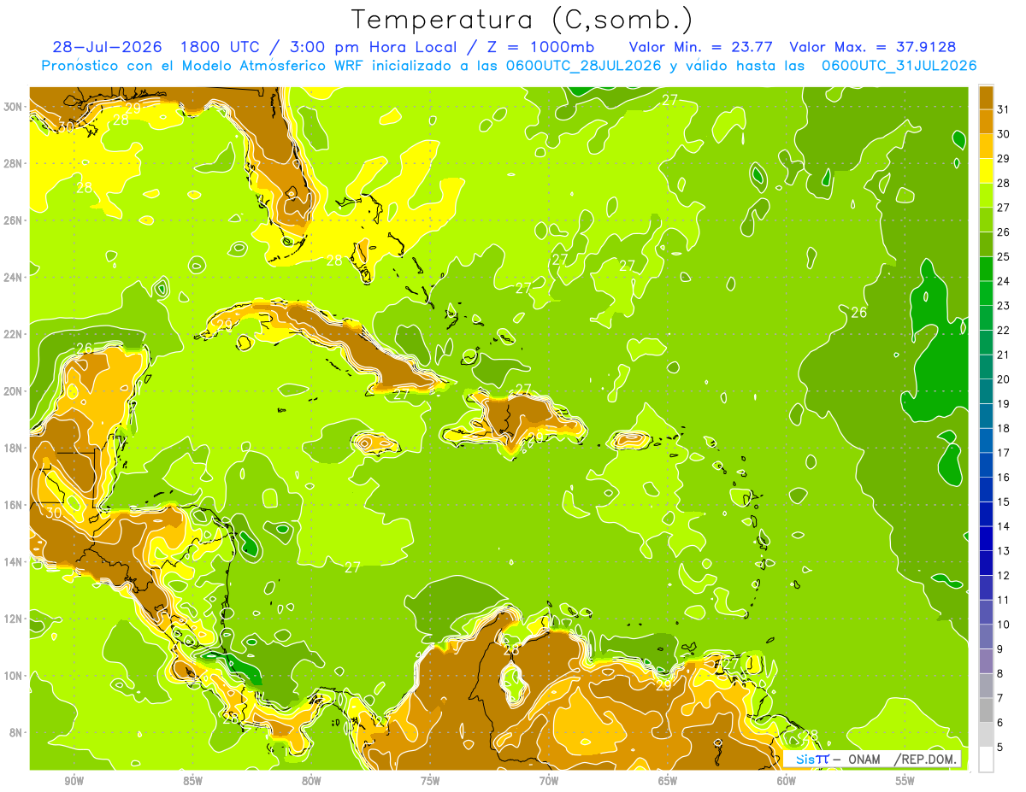Click the "24N" latitude label
1026x792 pixels.
(15, 277)
